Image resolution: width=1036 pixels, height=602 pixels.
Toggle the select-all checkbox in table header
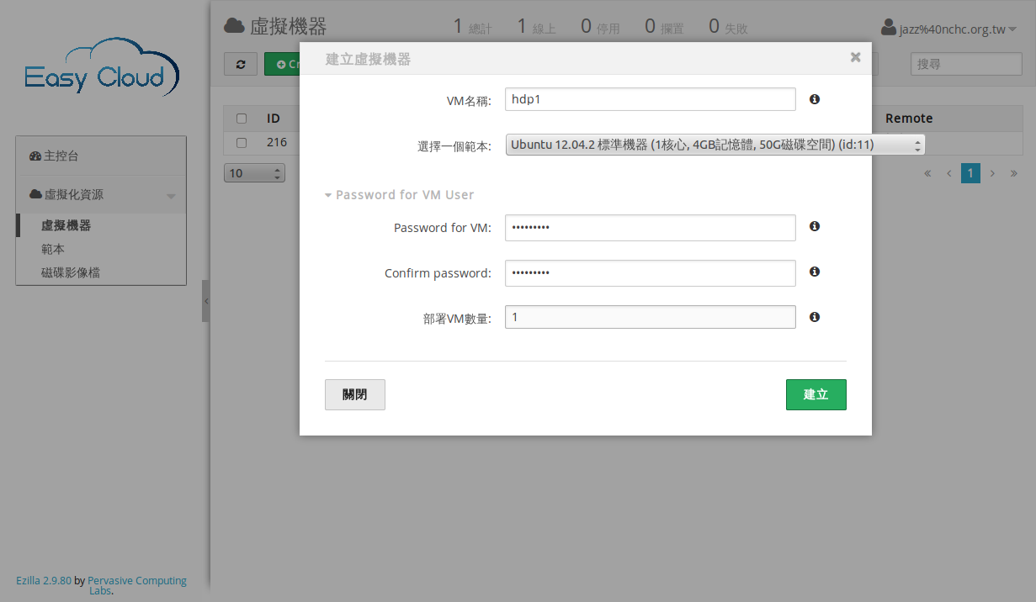[x=242, y=119]
